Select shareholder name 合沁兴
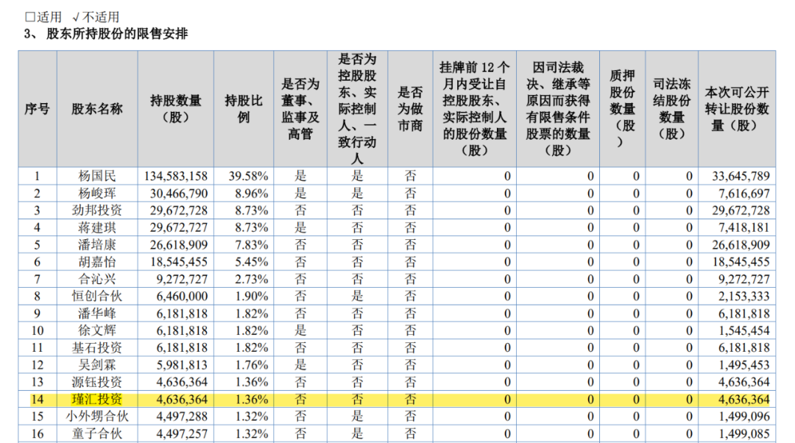 click(x=97, y=280)
